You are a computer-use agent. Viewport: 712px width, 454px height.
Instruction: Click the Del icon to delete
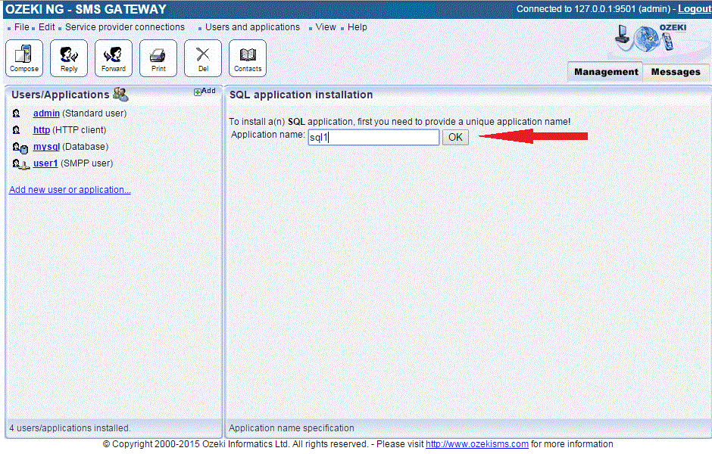(x=202, y=58)
